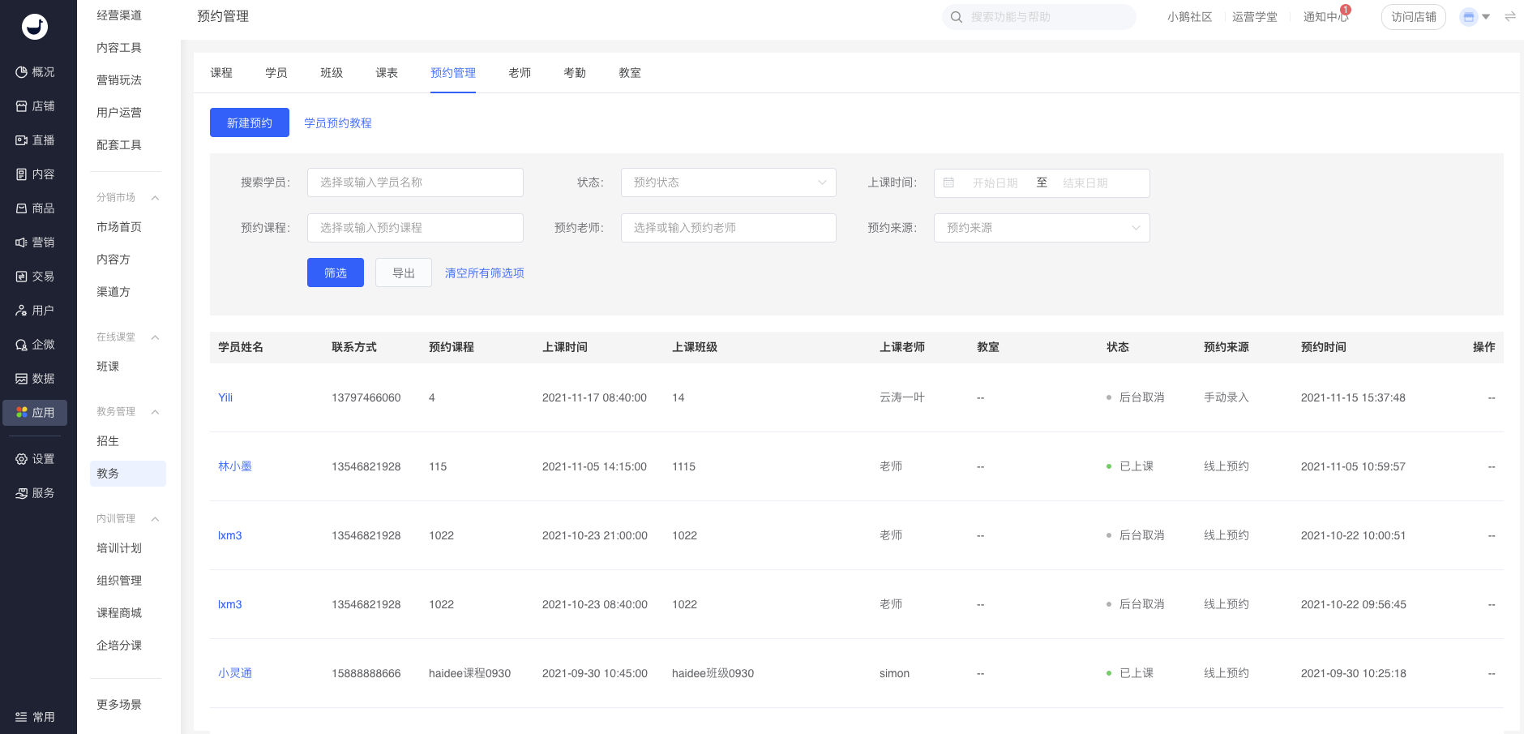Screen dimensions: 1524x734
Task: Collapse the 分销市场 section in submenu
Action: point(155,198)
